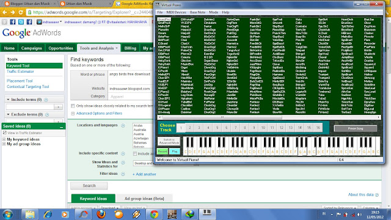Go back with Chrome's back arrow
The image size is (391, 220).
tap(4, 12)
